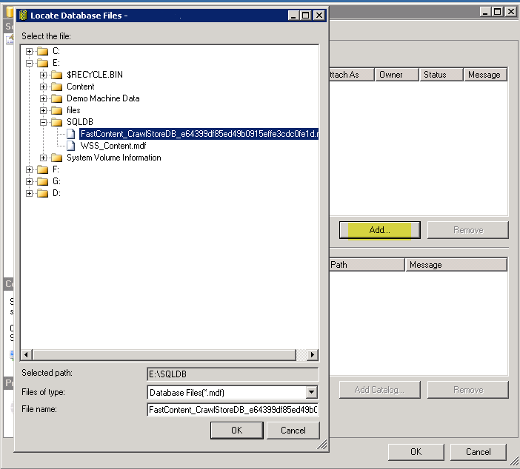This screenshot has height=469, width=520.
Task: Click the SQLDB folder icon
Action: (x=57, y=122)
